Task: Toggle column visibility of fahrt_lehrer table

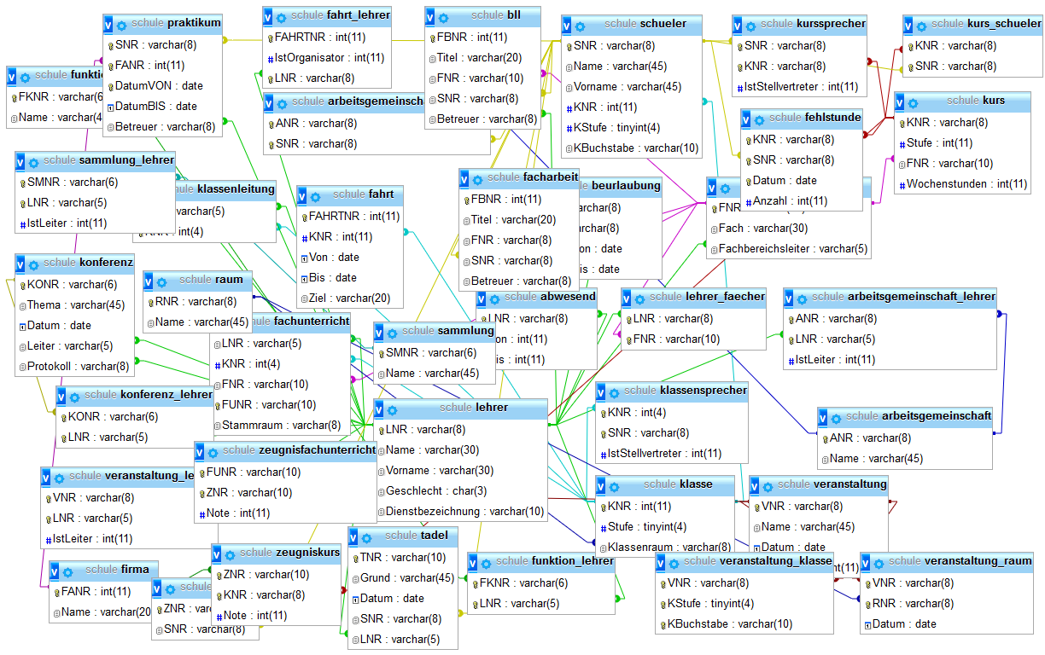Action: tap(269, 16)
